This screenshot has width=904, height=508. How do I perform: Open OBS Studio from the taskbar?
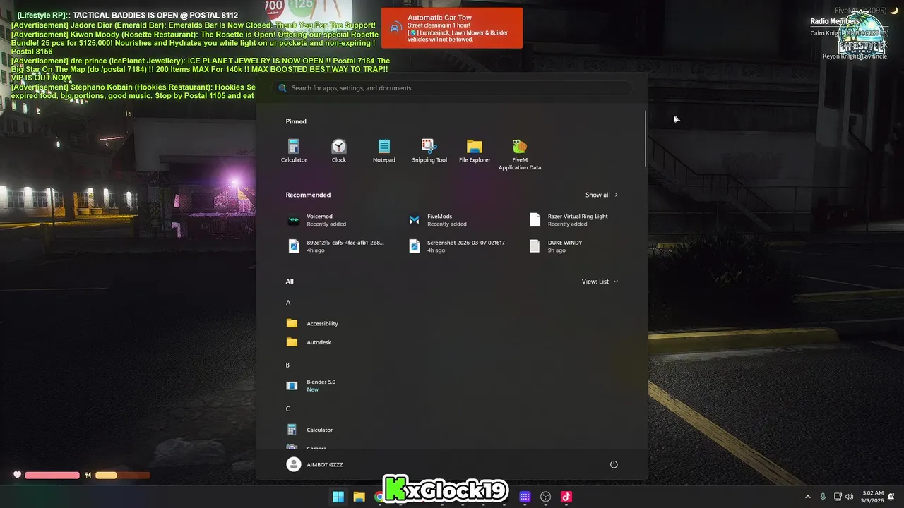coord(545,497)
